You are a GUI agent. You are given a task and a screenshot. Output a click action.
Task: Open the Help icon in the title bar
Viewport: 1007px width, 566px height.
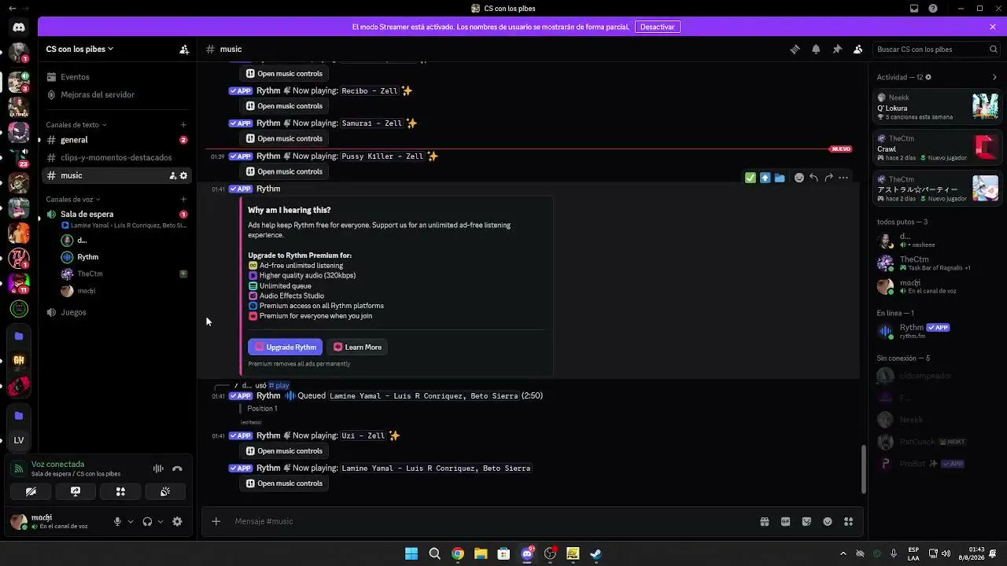point(933,9)
